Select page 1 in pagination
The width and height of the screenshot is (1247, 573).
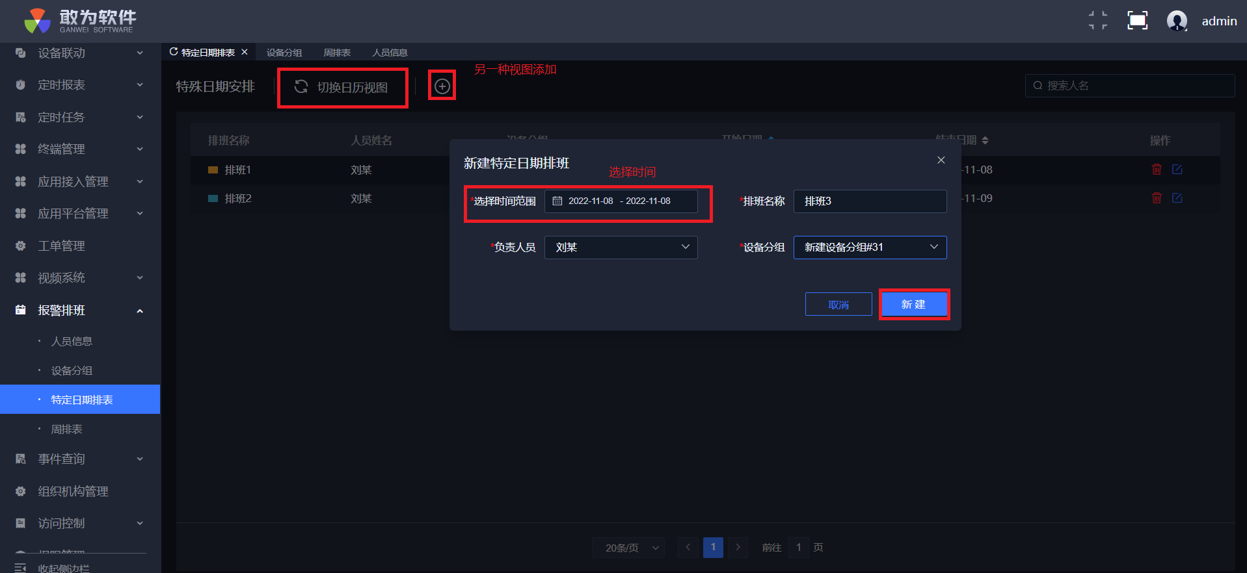tap(713, 548)
